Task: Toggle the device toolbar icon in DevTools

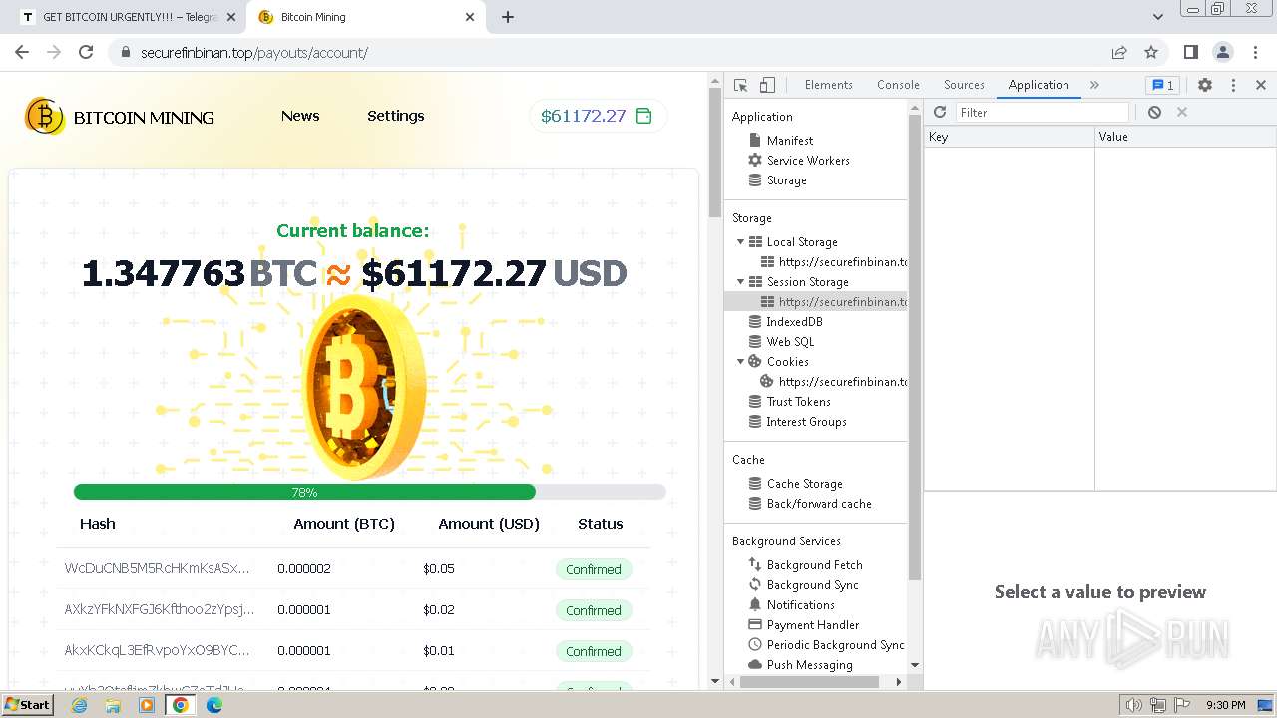Action: [767, 85]
